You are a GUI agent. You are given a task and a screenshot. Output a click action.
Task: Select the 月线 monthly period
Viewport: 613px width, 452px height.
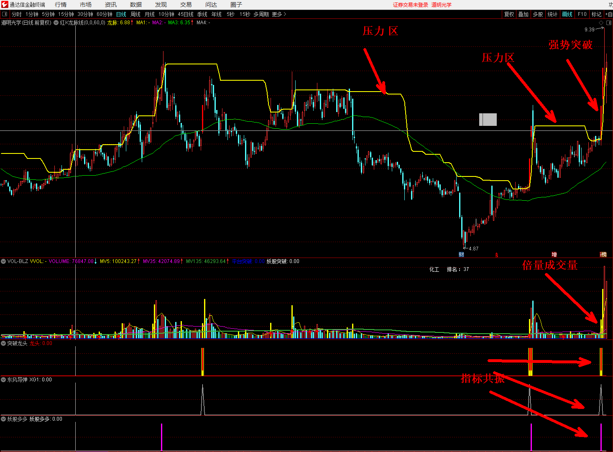pyautogui.click(x=150, y=14)
